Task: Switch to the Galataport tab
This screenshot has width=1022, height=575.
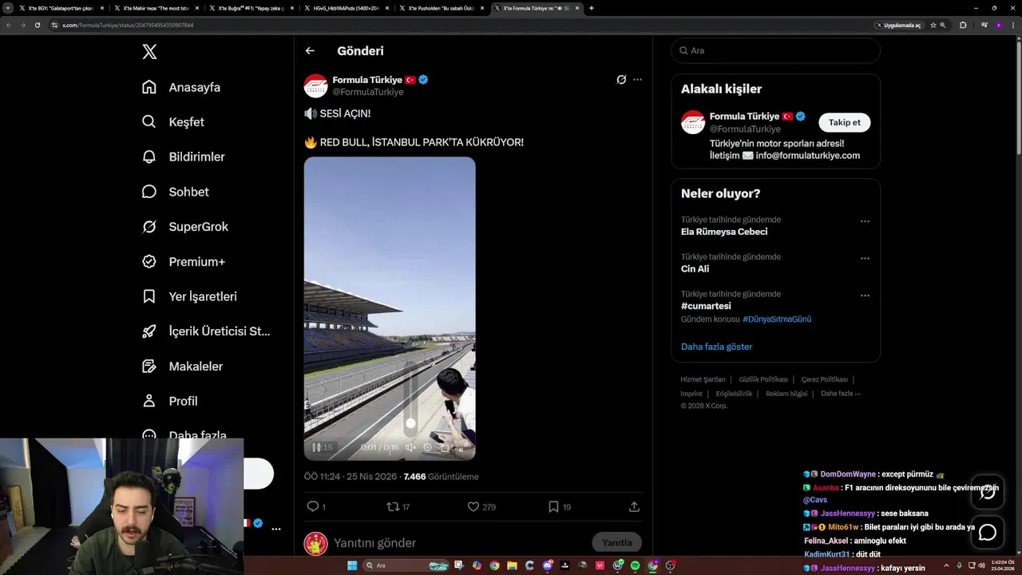Action: (61, 8)
